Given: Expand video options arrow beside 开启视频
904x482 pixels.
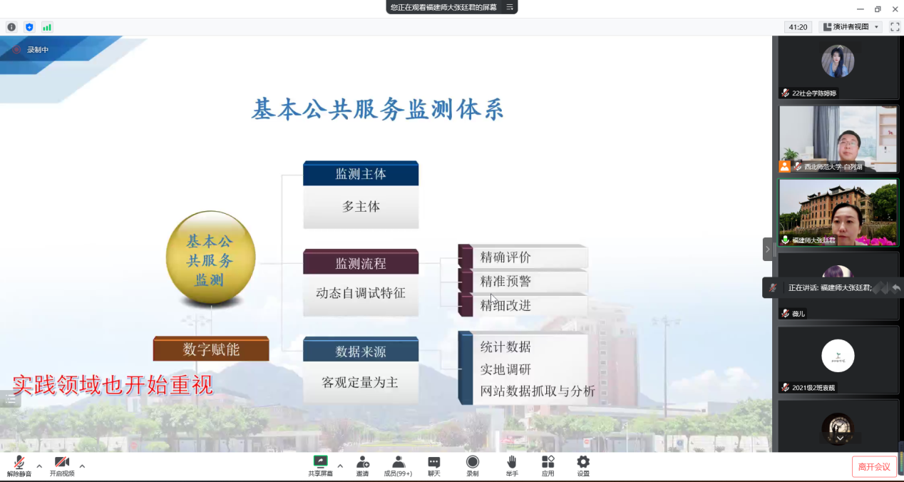Looking at the screenshot, I should (x=82, y=466).
